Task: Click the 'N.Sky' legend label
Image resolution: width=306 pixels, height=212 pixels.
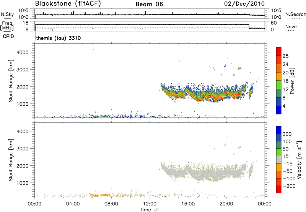Action: (7, 14)
